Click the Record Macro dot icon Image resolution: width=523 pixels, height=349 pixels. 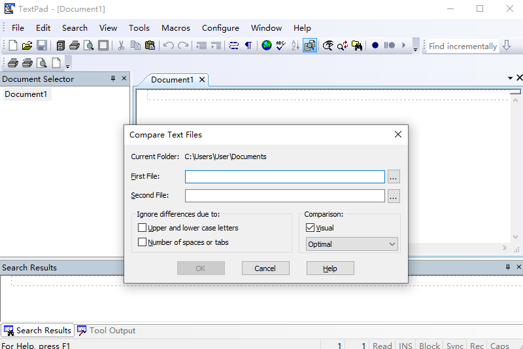375,46
